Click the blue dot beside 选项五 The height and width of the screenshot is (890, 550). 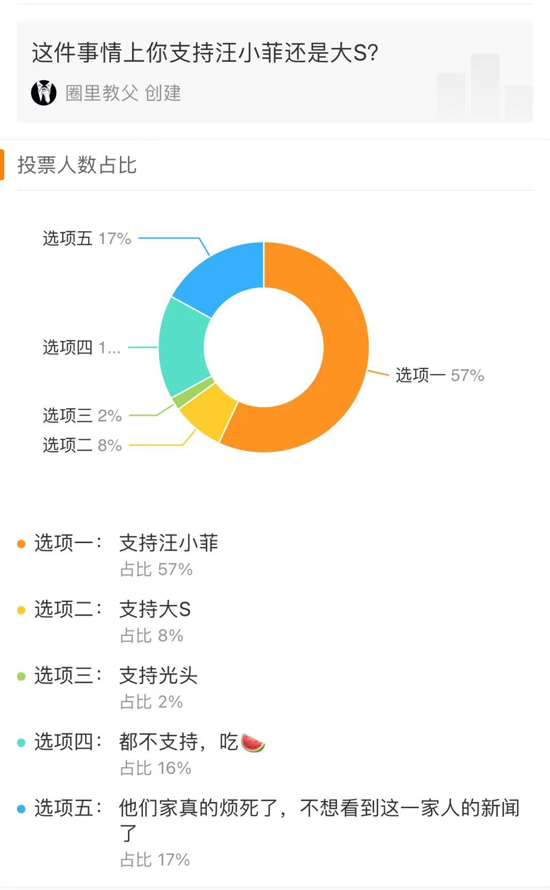point(20,809)
